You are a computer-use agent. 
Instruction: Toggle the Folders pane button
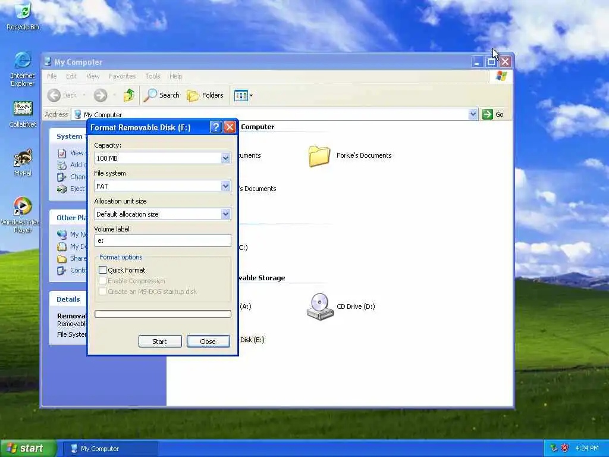[x=205, y=95]
